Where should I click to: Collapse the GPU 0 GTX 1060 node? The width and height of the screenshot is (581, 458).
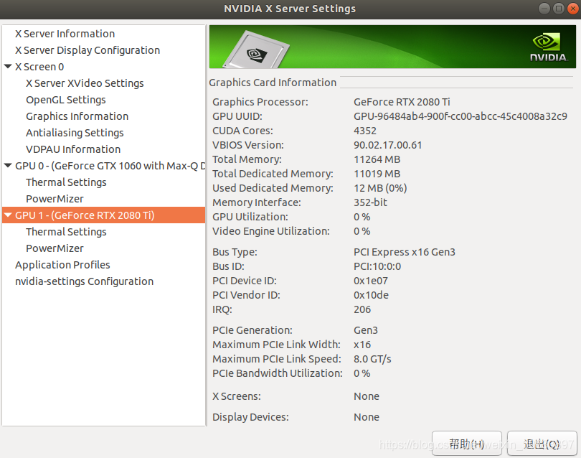click(x=8, y=166)
